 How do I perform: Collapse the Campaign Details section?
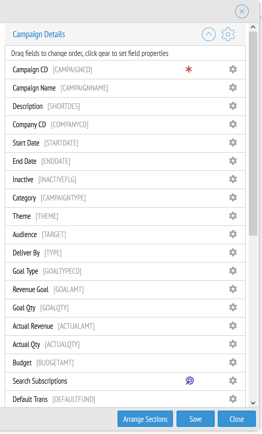click(209, 34)
